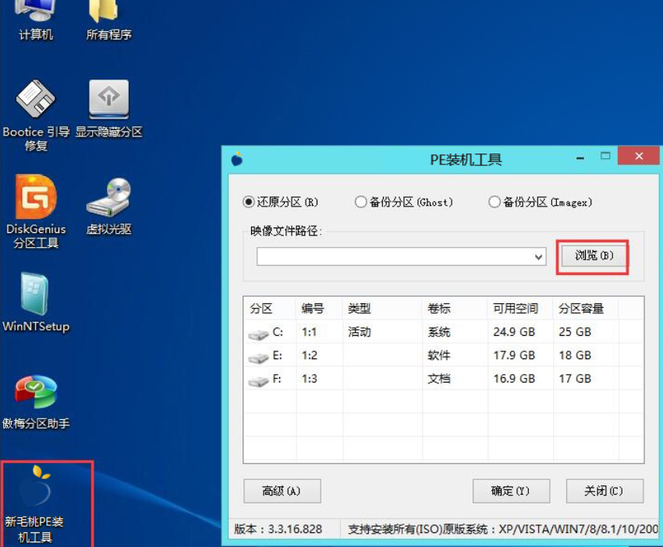
Task: Select 还原分区(R) radio option
Action: (x=250, y=202)
